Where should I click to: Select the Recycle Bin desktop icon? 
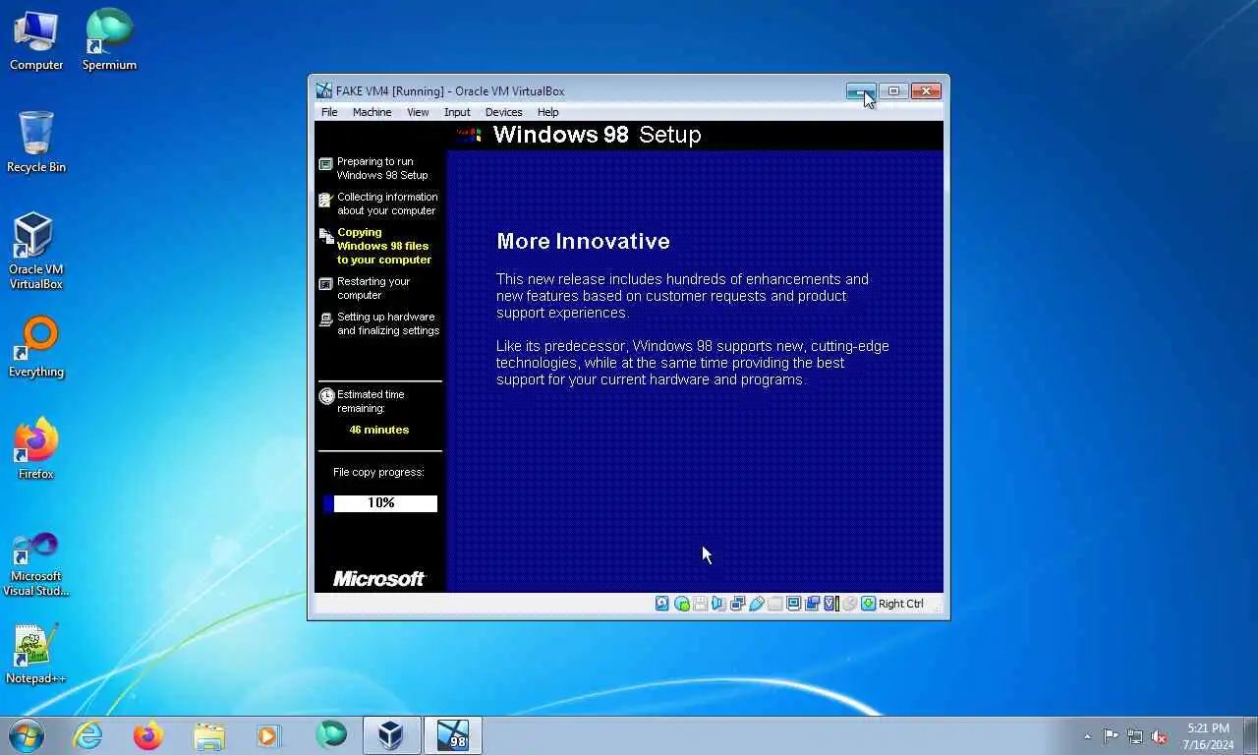[x=36, y=143]
